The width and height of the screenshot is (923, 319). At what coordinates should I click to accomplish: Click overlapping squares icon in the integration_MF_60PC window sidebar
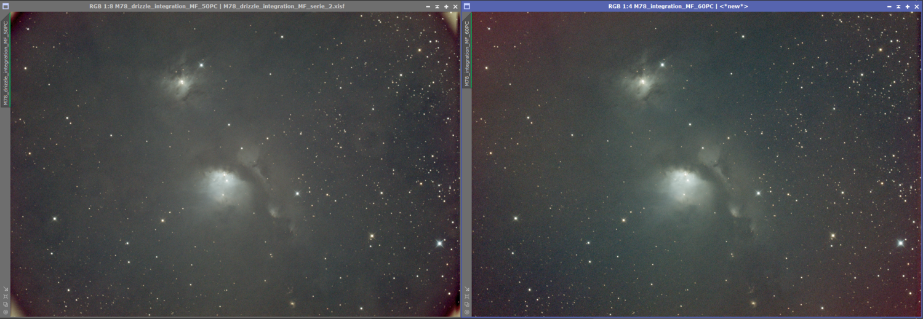point(467,304)
